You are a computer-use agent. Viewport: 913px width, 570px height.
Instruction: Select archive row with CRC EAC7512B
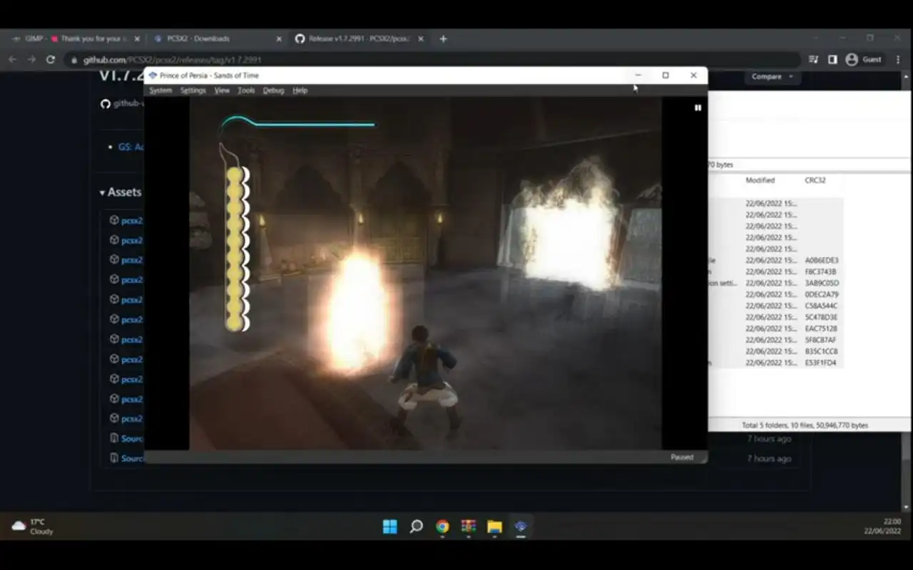776,329
